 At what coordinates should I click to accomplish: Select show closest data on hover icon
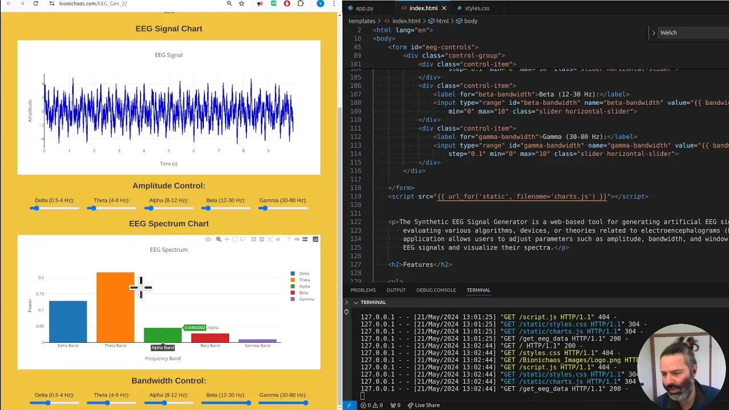(297, 239)
